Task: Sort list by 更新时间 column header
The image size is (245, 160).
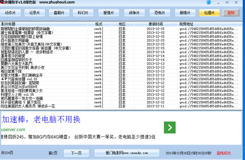Action: [156, 24]
